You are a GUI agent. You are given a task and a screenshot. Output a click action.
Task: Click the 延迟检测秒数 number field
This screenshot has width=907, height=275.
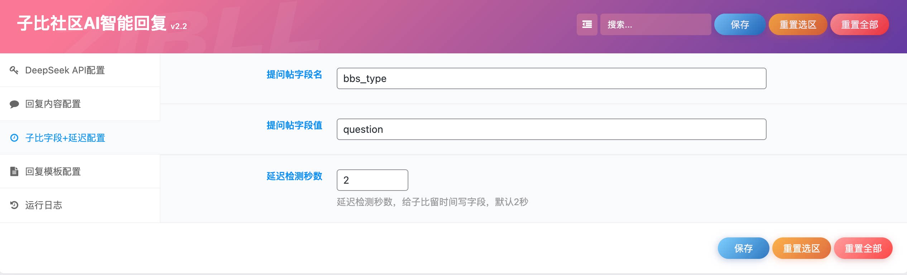tap(372, 180)
